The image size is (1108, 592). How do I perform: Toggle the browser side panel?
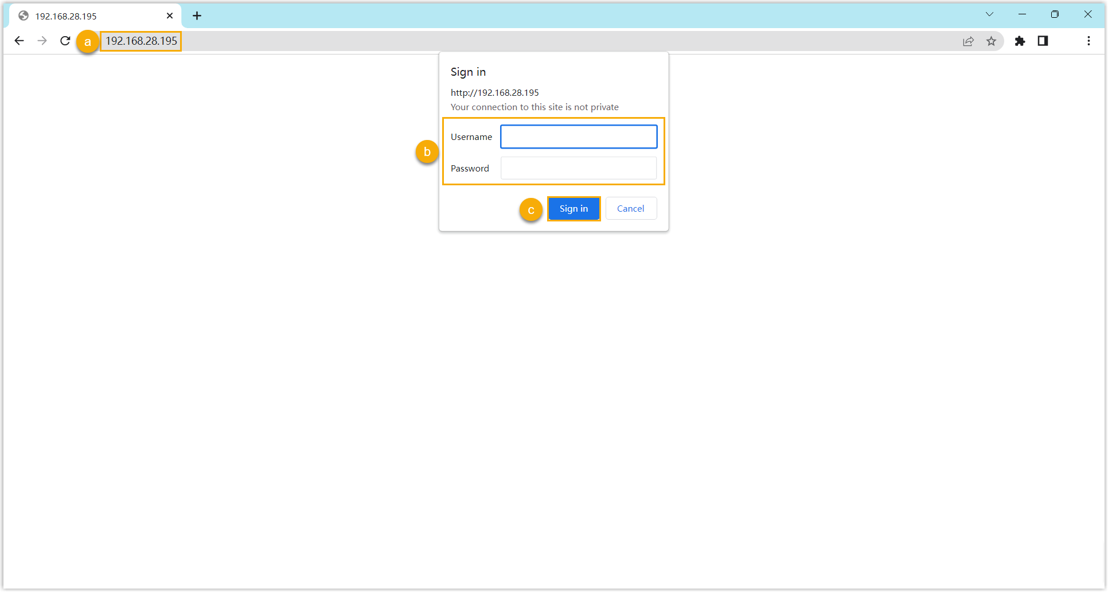point(1043,41)
